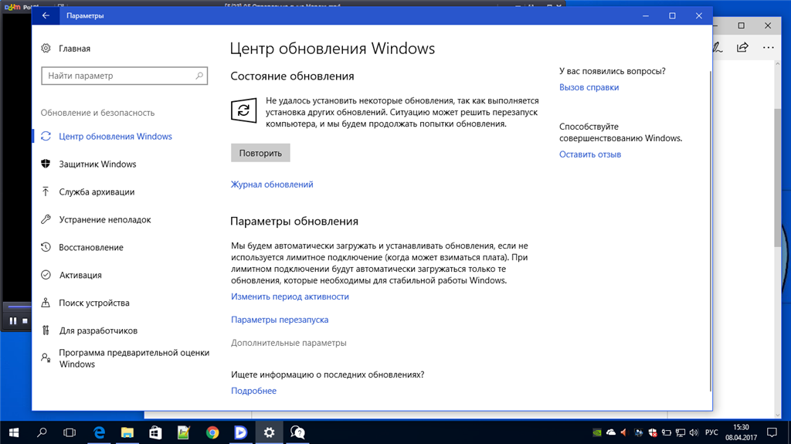This screenshot has width=791, height=444.
Task: Open the clock showing 15:30
Action: 741,432
